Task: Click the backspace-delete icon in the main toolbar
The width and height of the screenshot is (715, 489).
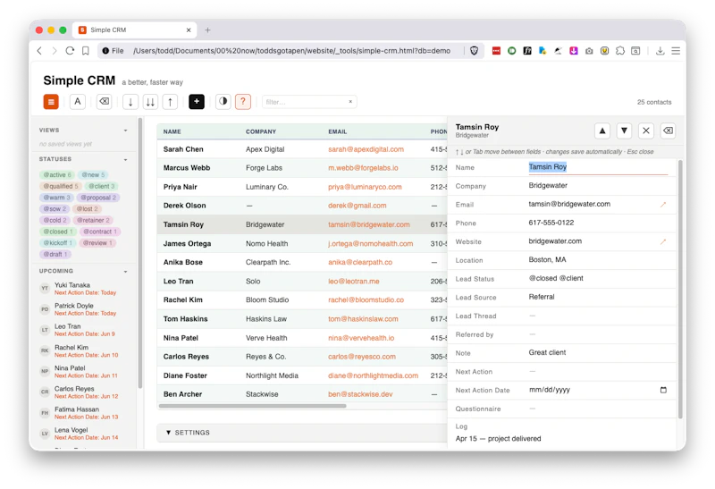Action: 105,102
